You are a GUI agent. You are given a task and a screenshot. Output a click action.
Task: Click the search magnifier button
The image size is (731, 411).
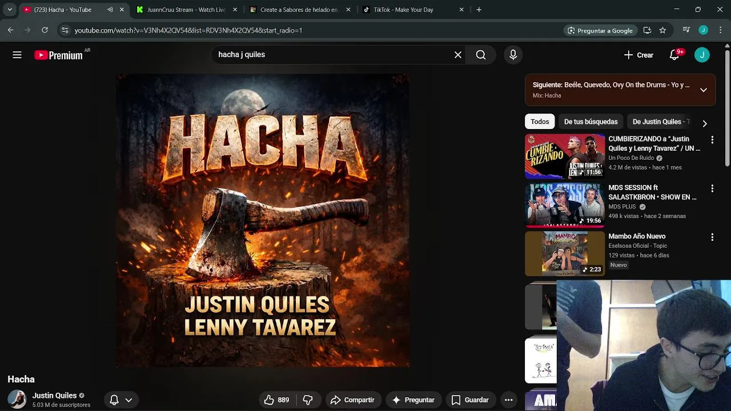[x=481, y=55]
